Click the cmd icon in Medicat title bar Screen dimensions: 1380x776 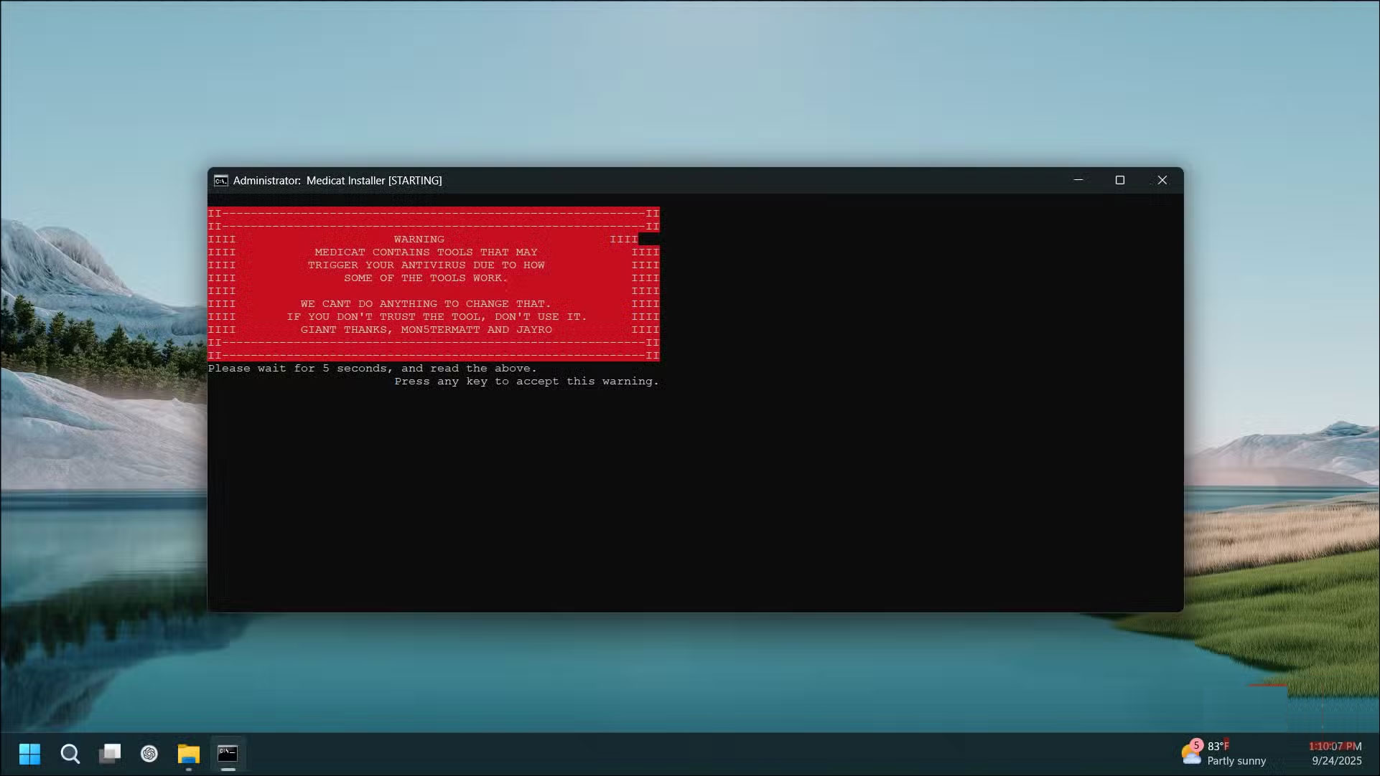tap(221, 181)
